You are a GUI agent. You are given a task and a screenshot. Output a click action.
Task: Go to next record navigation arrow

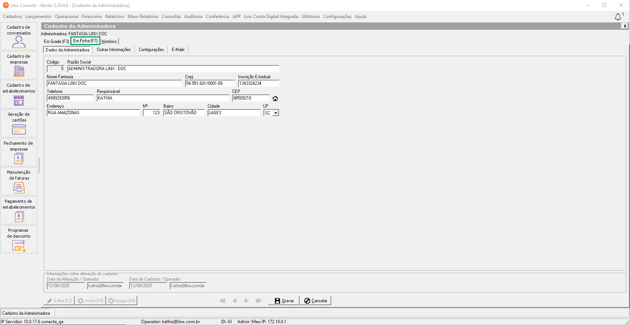coord(247,301)
